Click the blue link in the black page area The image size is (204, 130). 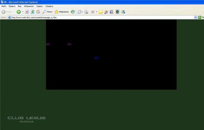pyautogui.click(x=97, y=58)
